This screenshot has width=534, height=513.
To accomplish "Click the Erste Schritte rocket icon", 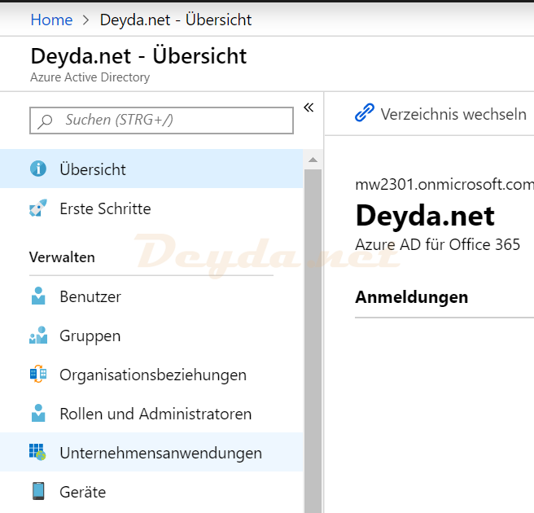I will point(38,208).
